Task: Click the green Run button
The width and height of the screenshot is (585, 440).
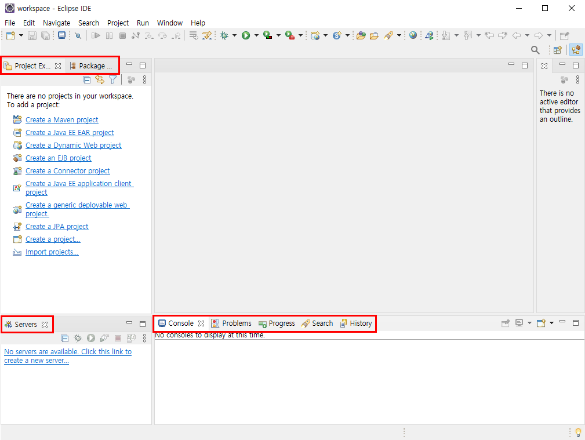Action: 246,35
